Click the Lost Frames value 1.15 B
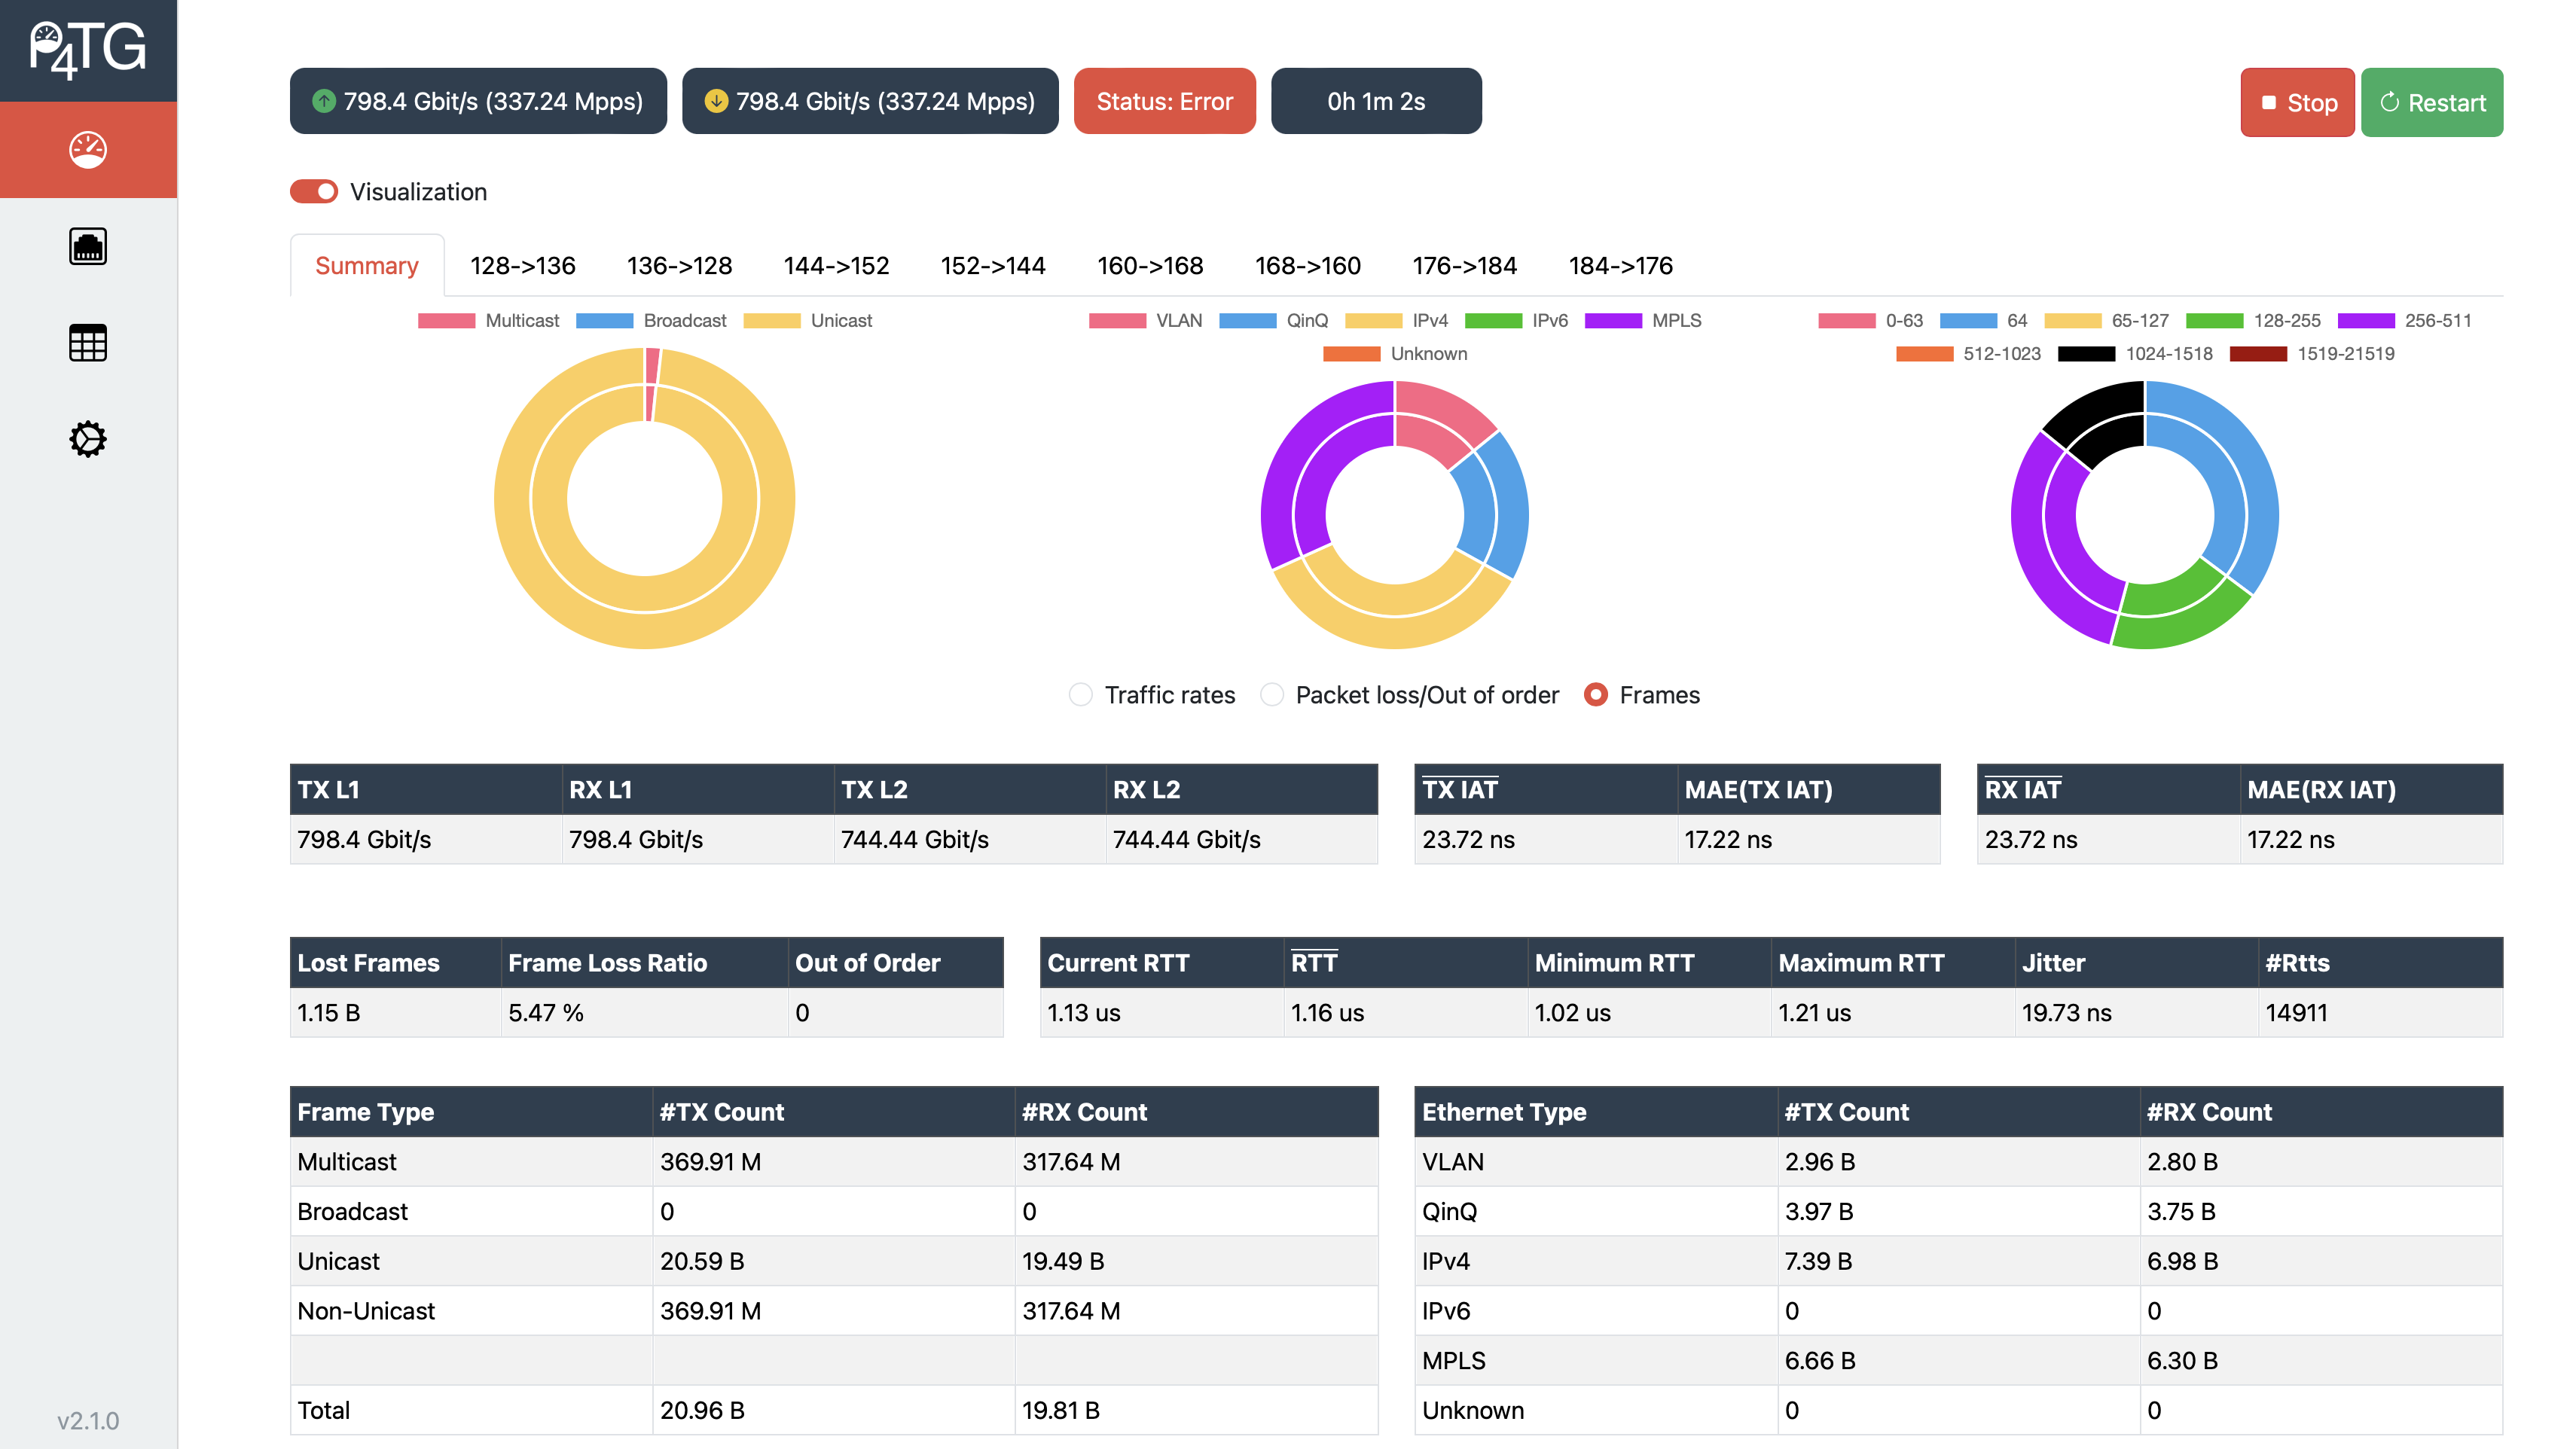The width and height of the screenshot is (2576, 1449). [328, 1012]
